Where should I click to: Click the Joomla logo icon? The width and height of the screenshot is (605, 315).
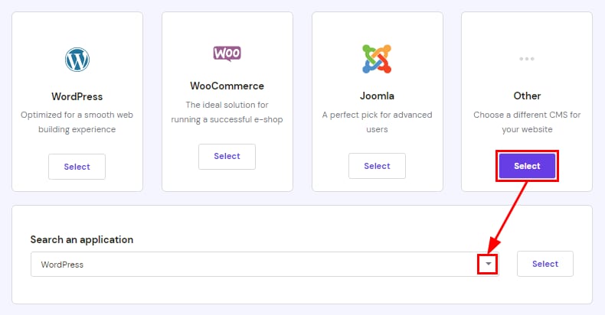(x=377, y=58)
